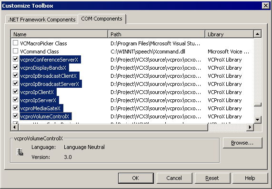Image resolution: width=272 pixels, height=189 pixels.
Task: Click the C:\WINNT\speech\Xcommand.dll path
Action: tap(148, 52)
